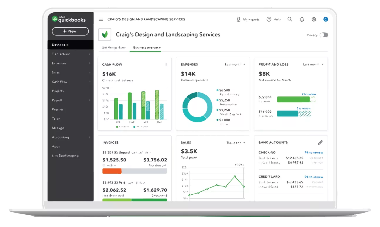This screenshot has height=227, width=380.
Task: Click the $1,525.50 overdue amount
Action: [x=114, y=160]
